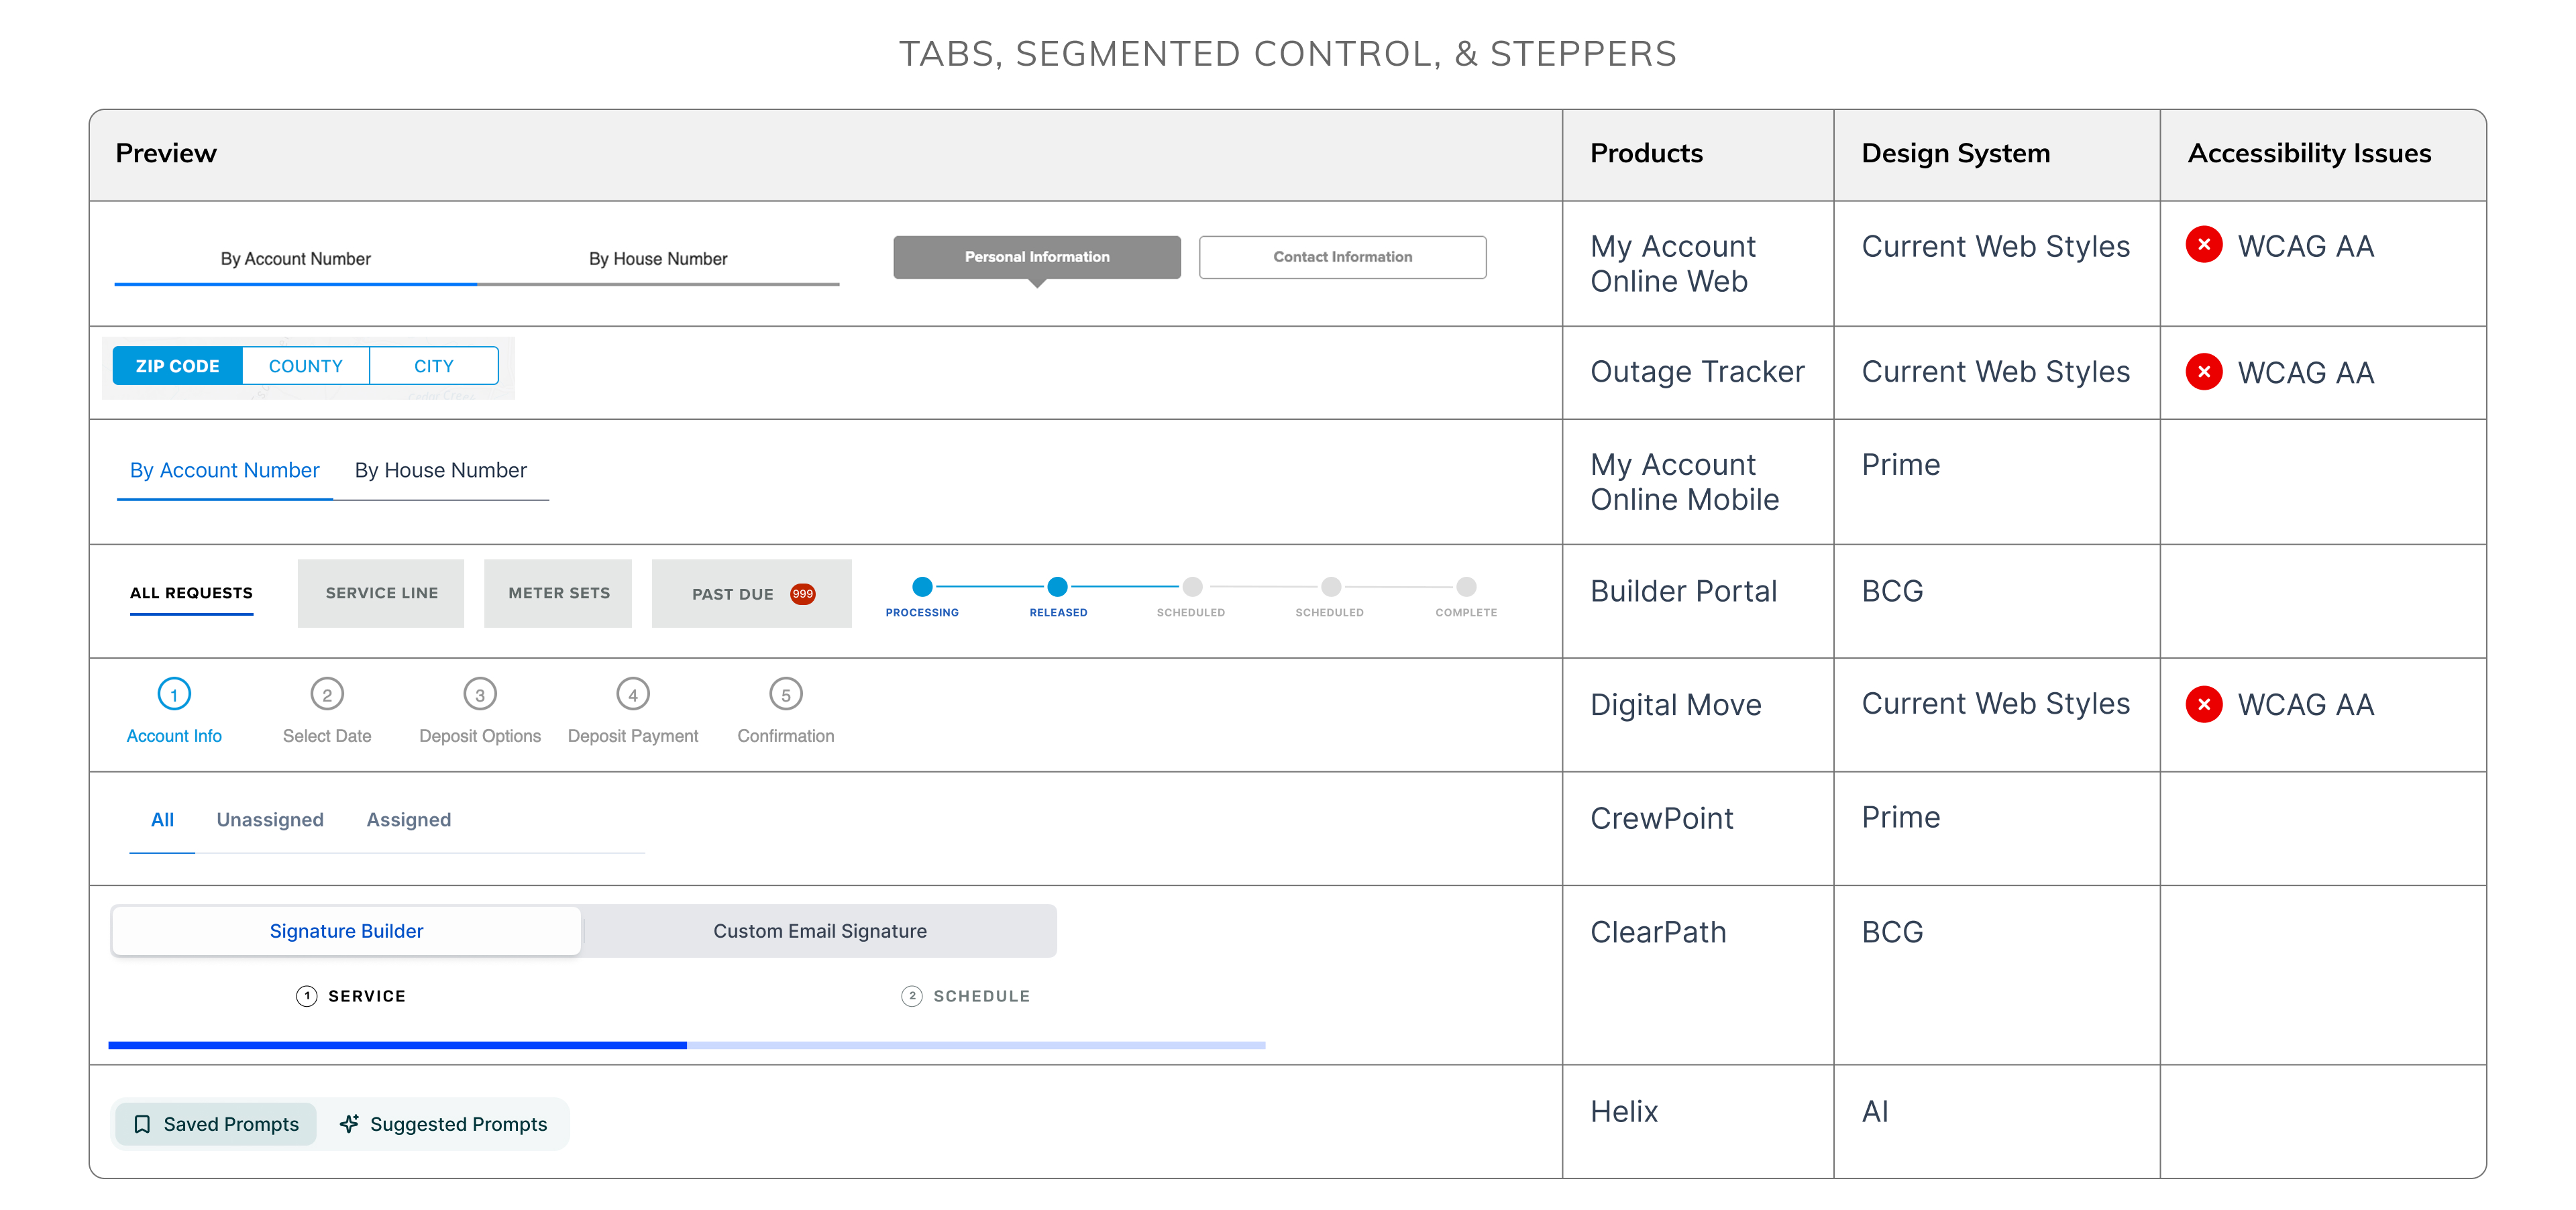2576x1210 pixels.
Task: Click the Select Date step 2 circle
Action: click(327, 694)
